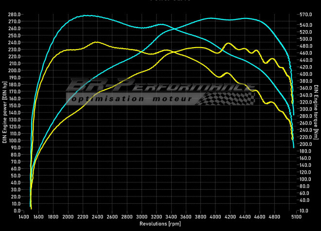Screen dimensions: 321x231
Task: Click the 0.0 label on power axis
Action: pos(16,211)
